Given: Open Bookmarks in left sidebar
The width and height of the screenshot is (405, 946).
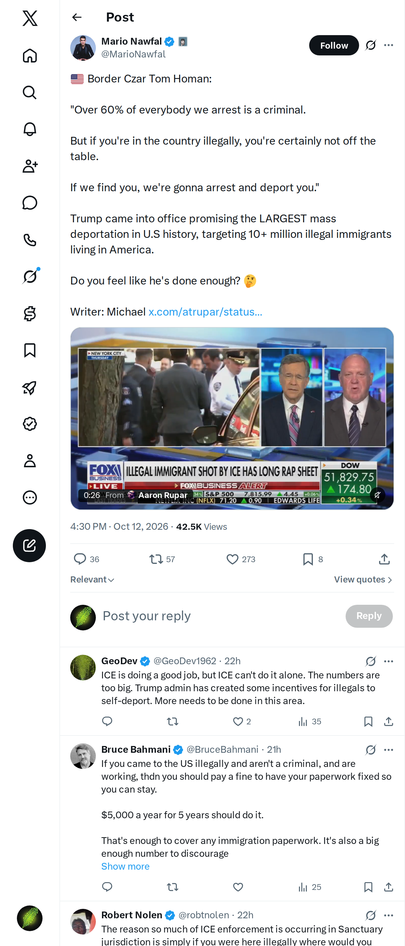Looking at the screenshot, I should [30, 350].
